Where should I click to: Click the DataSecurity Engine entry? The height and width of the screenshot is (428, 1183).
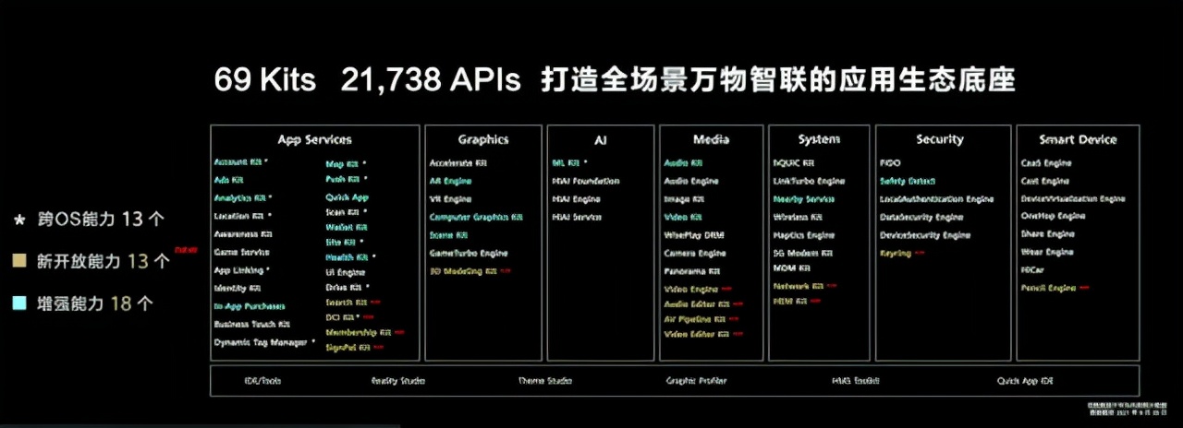(922, 217)
